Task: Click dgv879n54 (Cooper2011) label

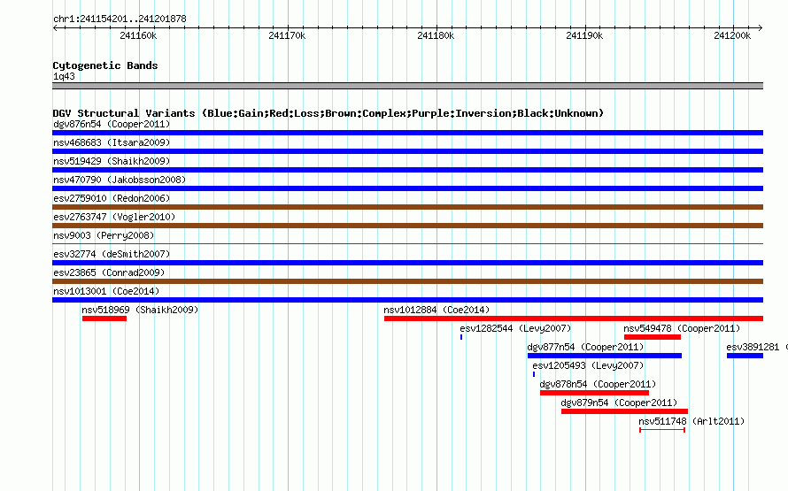Action: (x=619, y=403)
